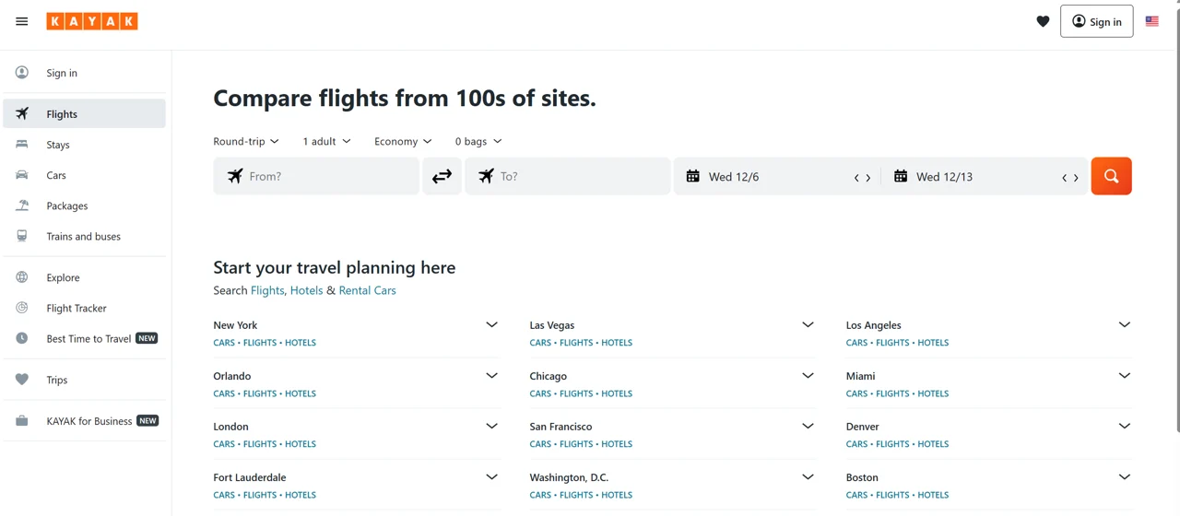Viewport: 1180px width, 516px height.
Task: Open the Round-trip type dropdown
Action: [245, 141]
